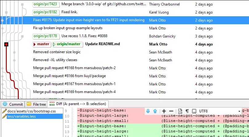Increase diff context lines with plus icon

coord(164,111)
